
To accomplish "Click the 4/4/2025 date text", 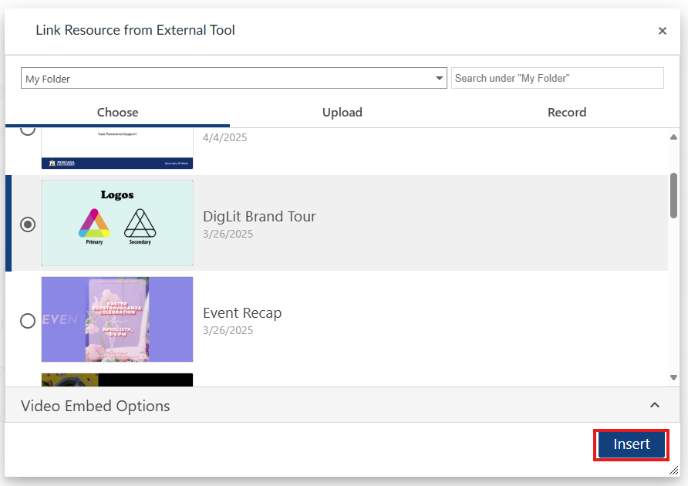I will 224,137.
